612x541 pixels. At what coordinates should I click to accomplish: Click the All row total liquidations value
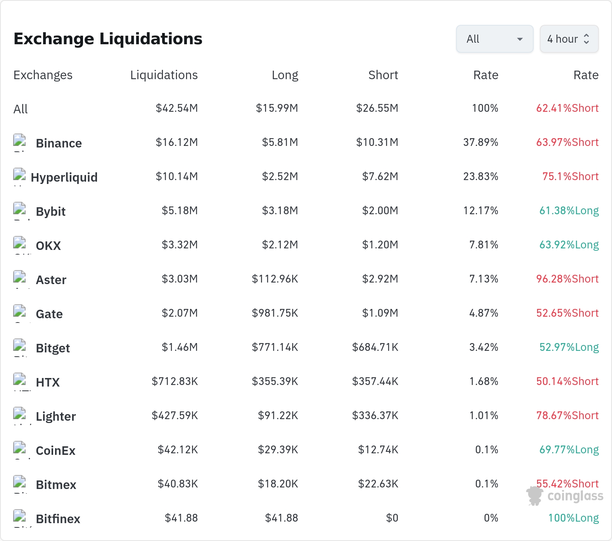point(176,108)
